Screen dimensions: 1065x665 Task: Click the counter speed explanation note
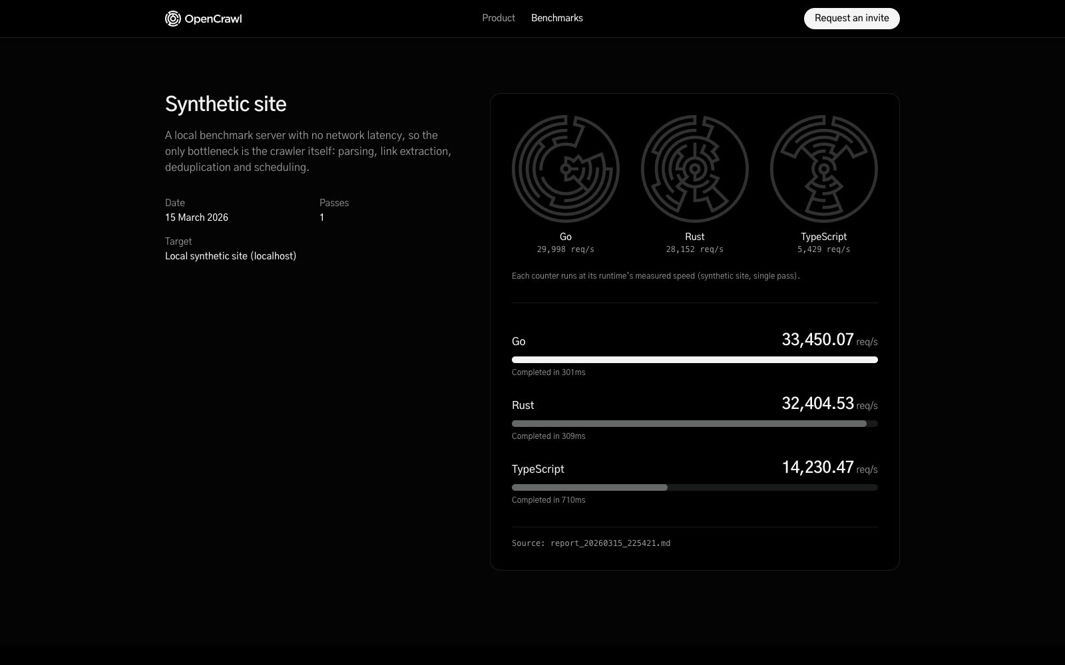(x=656, y=276)
